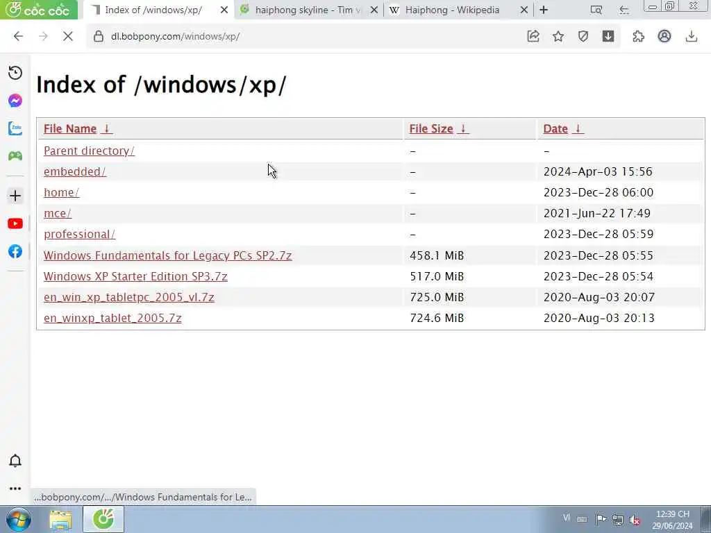Open a new tab
Viewport: 711px width, 533px height.
point(544,10)
